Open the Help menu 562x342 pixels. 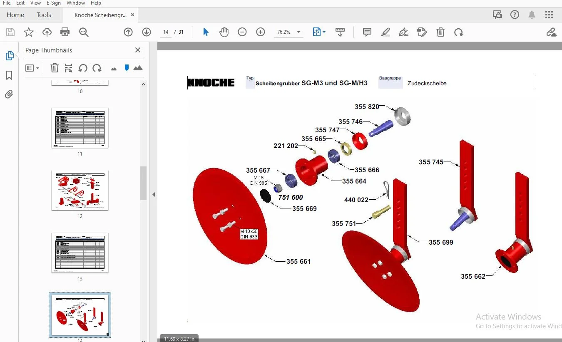pos(96,3)
